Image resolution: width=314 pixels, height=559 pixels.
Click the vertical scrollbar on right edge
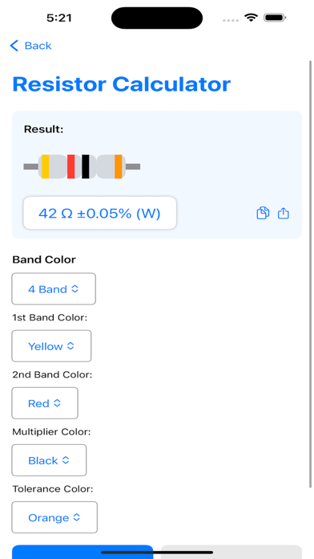[x=311, y=274]
